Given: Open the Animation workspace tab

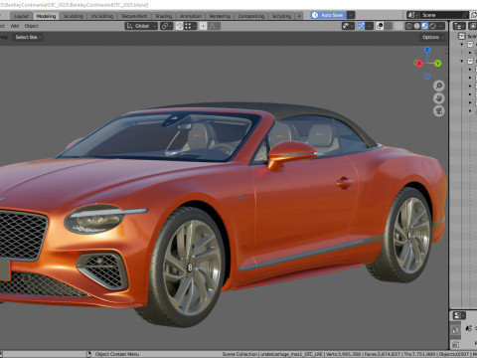Looking at the screenshot, I should 191,16.
